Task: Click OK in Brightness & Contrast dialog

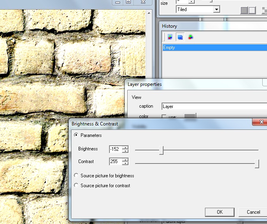Action: 220,212
